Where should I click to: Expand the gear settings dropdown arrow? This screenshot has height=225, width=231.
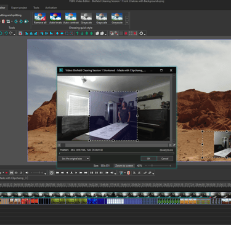click(x=145, y=34)
